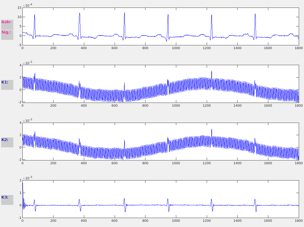Click y-axis tick label 15 on the raw signal plot
The image size is (304, 227).
(19, 8)
